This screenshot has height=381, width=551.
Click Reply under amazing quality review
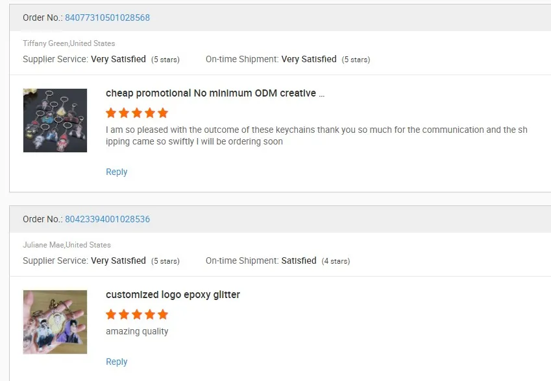[117, 362]
